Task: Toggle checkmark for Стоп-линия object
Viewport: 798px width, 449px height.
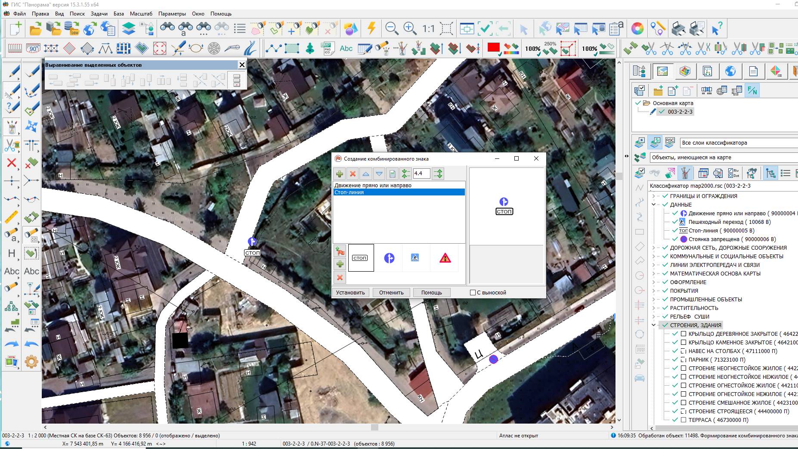Action: pyautogui.click(x=675, y=231)
